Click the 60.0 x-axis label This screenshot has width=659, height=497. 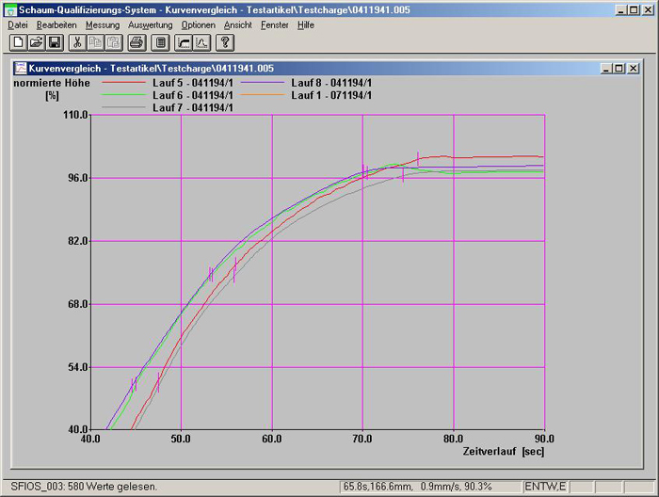[272, 439]
